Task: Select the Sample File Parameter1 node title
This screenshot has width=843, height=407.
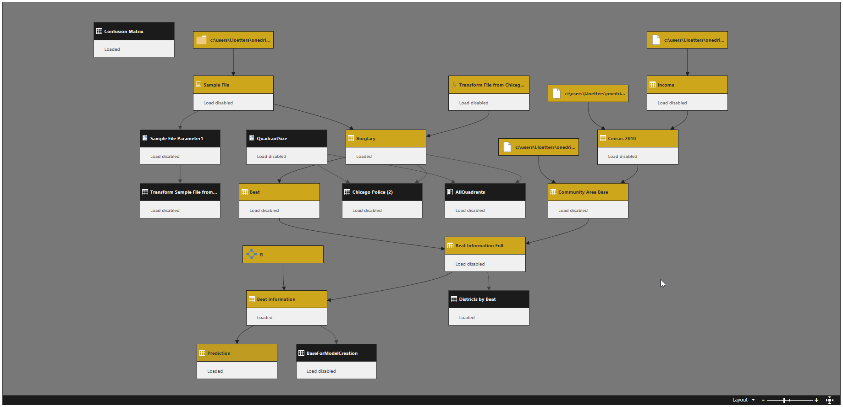Action: pyautogui.click(x=176, y=138)
